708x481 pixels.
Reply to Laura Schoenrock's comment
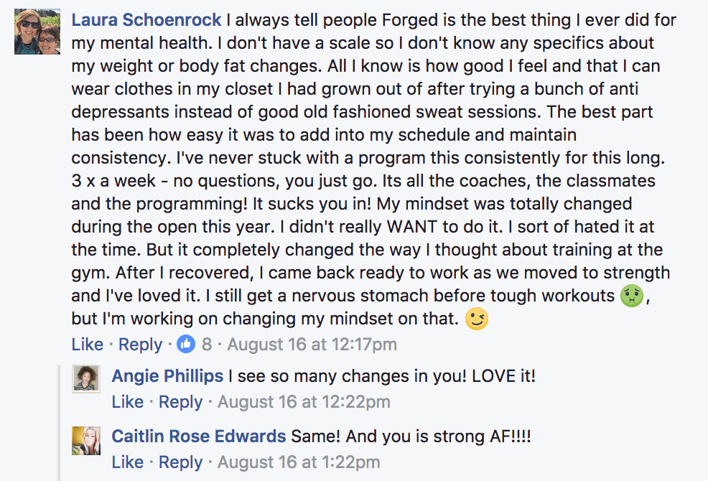(140, 345)
